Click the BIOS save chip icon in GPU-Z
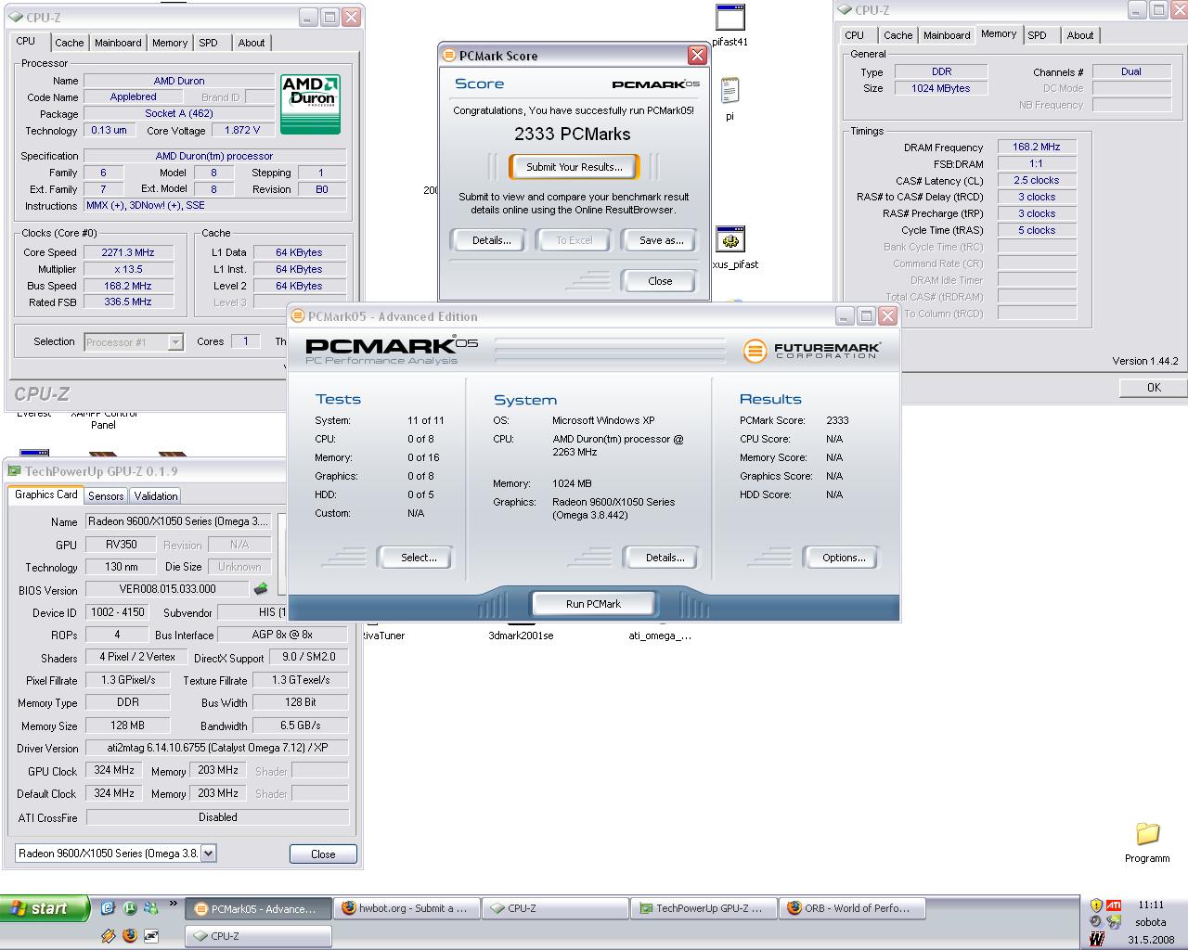Screen dimensions: 1188x950 click(261, 588)
